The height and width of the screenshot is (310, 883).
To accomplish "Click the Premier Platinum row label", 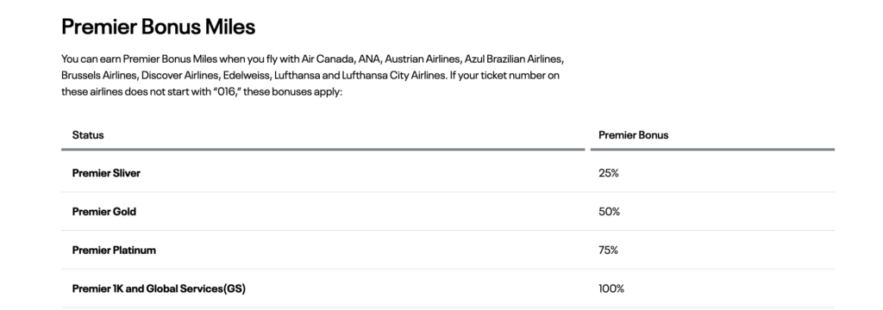I will click(x=115, y=251).
